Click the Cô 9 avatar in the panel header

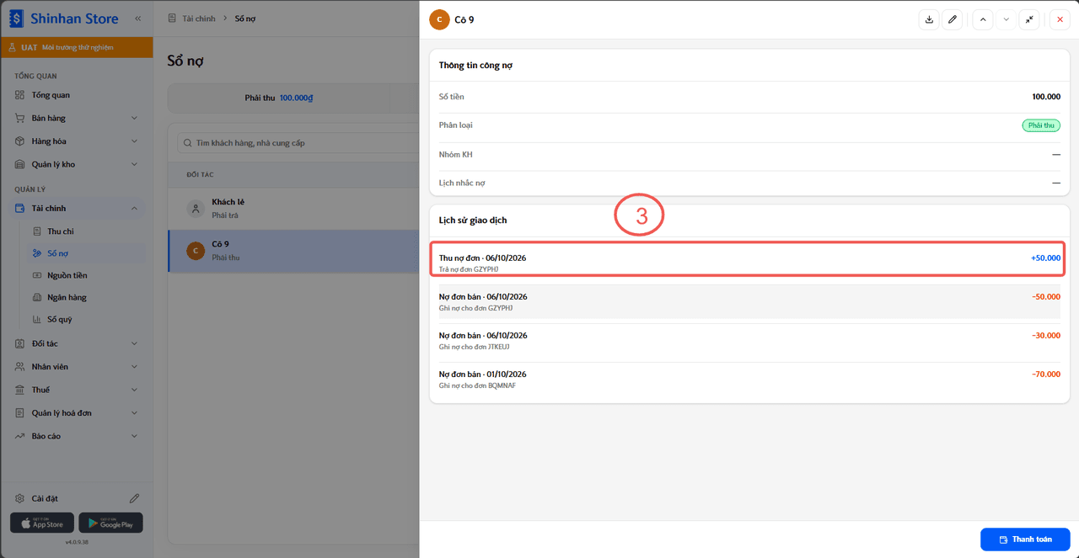(439, 19)
